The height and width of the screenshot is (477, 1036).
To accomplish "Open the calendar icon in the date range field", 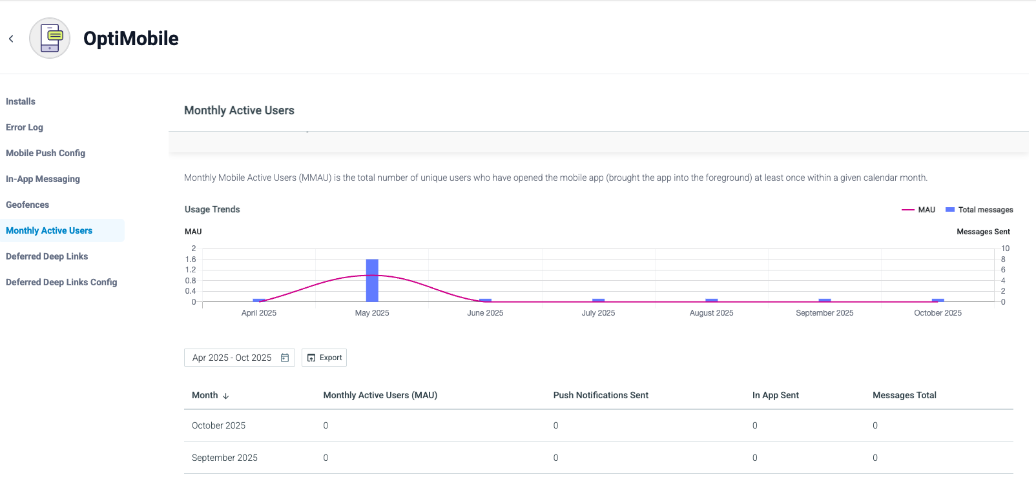I will [x=285, y=358].
